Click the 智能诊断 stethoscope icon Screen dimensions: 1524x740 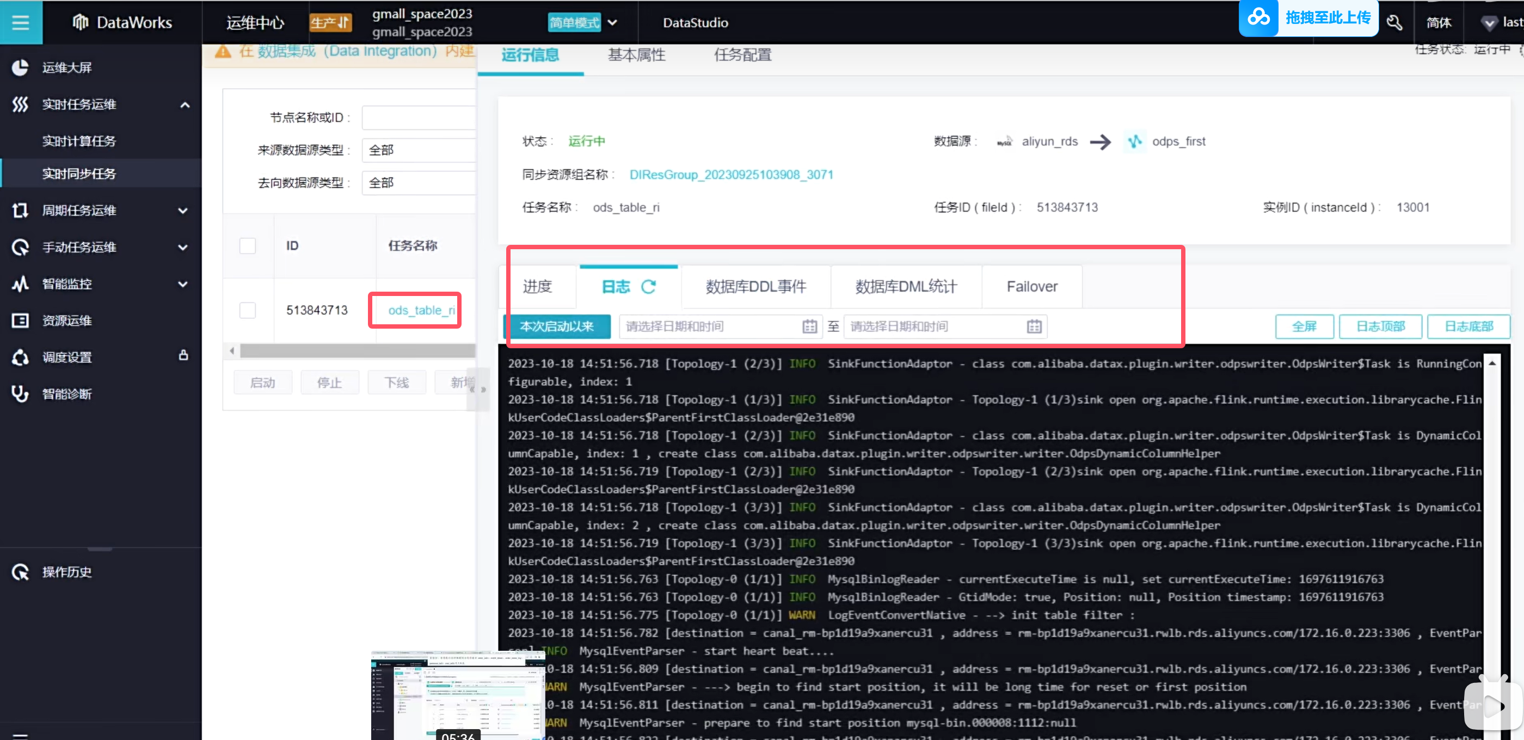[20, 394]
